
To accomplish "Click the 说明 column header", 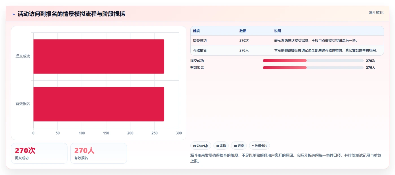I will pyautogui.click(x=278, y=31).
